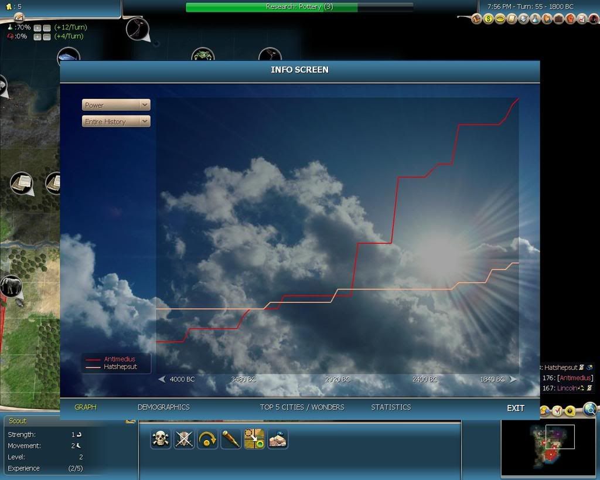Switch to the STATISTICS tab
Screen dimensions: 600x480
(x=391, y=407)
